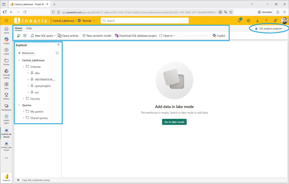Viewport: 289px width, 184px height.
Task: Collapse the Schemas folder
Action: tap(23, 67)
